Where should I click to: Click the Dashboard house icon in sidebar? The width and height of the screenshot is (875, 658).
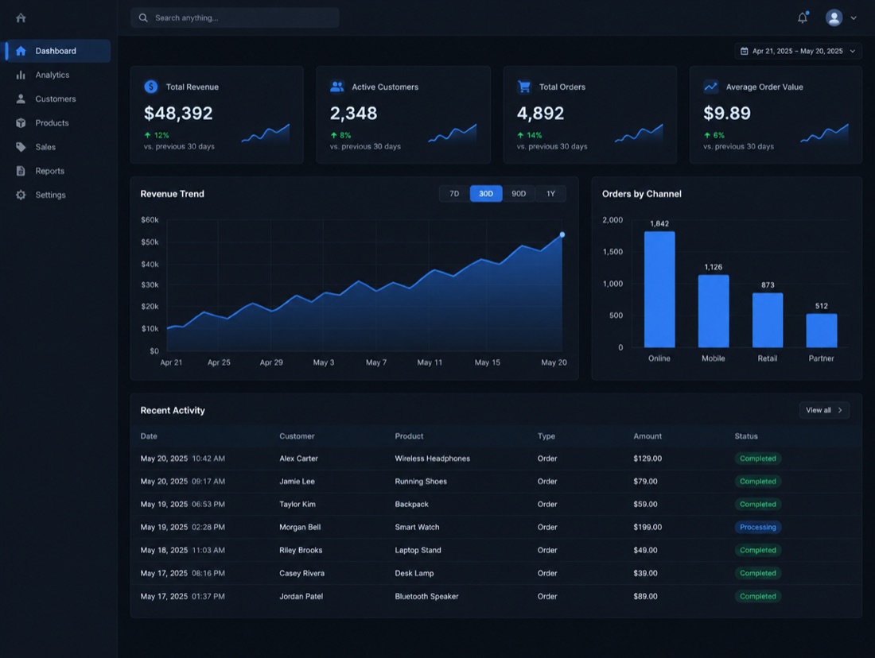[21, 51]
